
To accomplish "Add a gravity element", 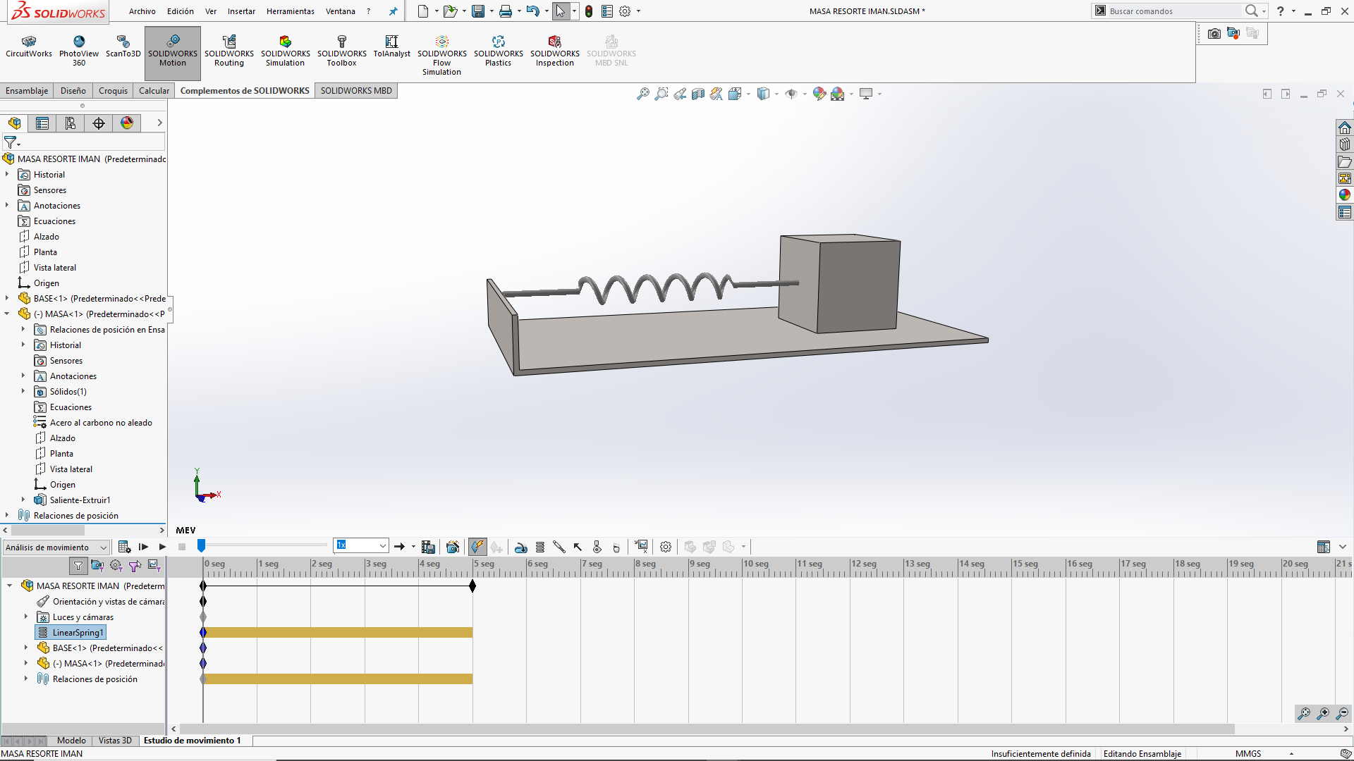I will tap(616, 547).
